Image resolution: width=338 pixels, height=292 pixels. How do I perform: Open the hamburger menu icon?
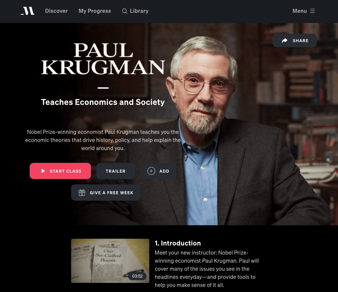pos(313,11)
